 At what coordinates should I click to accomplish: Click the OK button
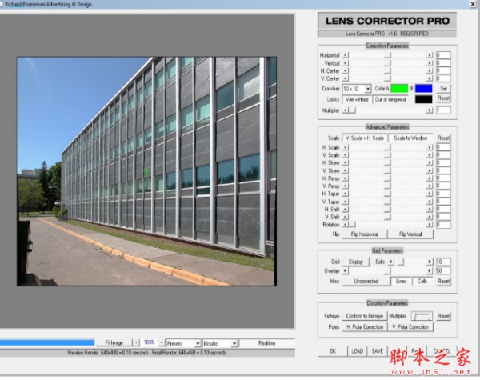tap(333, 351)
